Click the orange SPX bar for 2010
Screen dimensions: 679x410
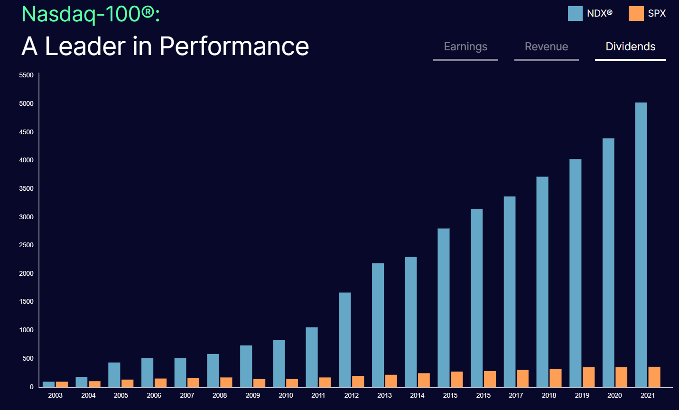click(x=292, y=383)
